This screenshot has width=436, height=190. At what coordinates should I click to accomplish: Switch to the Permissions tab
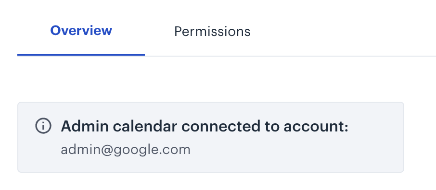212,32
